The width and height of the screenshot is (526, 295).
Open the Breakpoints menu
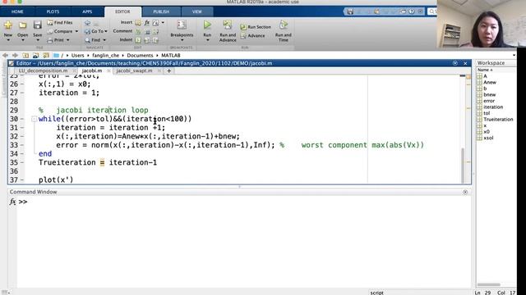pos(182,30)
